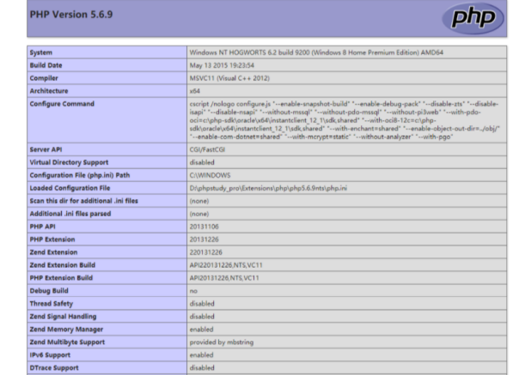Image resolution: width=519 pixels, height=375 pixels.
Task: Select the phpstudy_pro php.ini path value
Action: [268, 188]
